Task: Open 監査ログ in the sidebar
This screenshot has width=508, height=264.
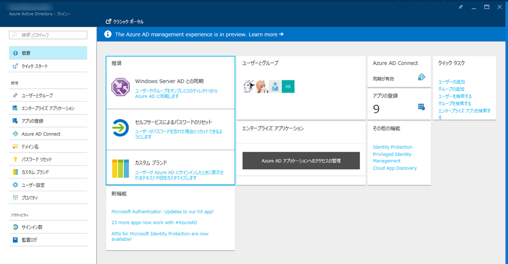Action: 48,240
